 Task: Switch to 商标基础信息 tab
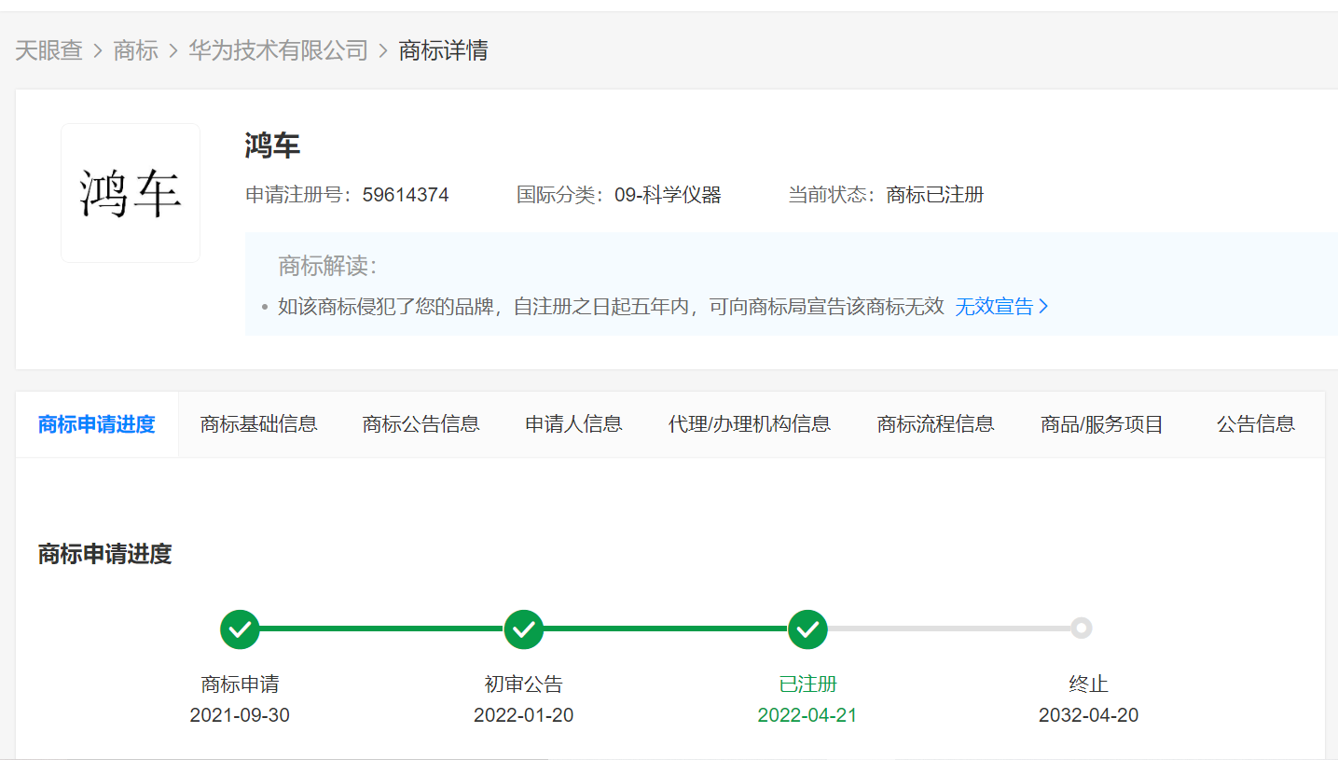[x=258, y=424]
